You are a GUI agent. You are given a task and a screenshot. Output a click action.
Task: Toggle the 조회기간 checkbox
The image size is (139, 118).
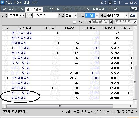(74, 22)
